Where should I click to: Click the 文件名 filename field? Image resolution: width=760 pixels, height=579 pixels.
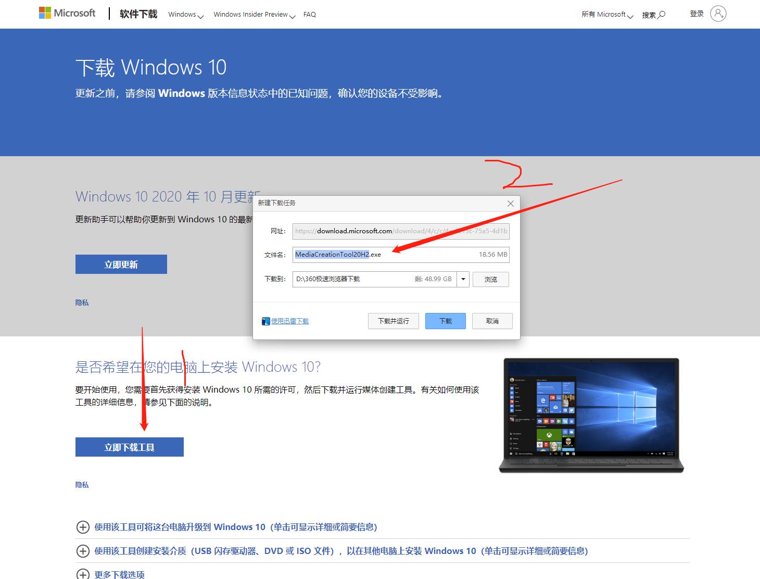(x=401, y=255)
